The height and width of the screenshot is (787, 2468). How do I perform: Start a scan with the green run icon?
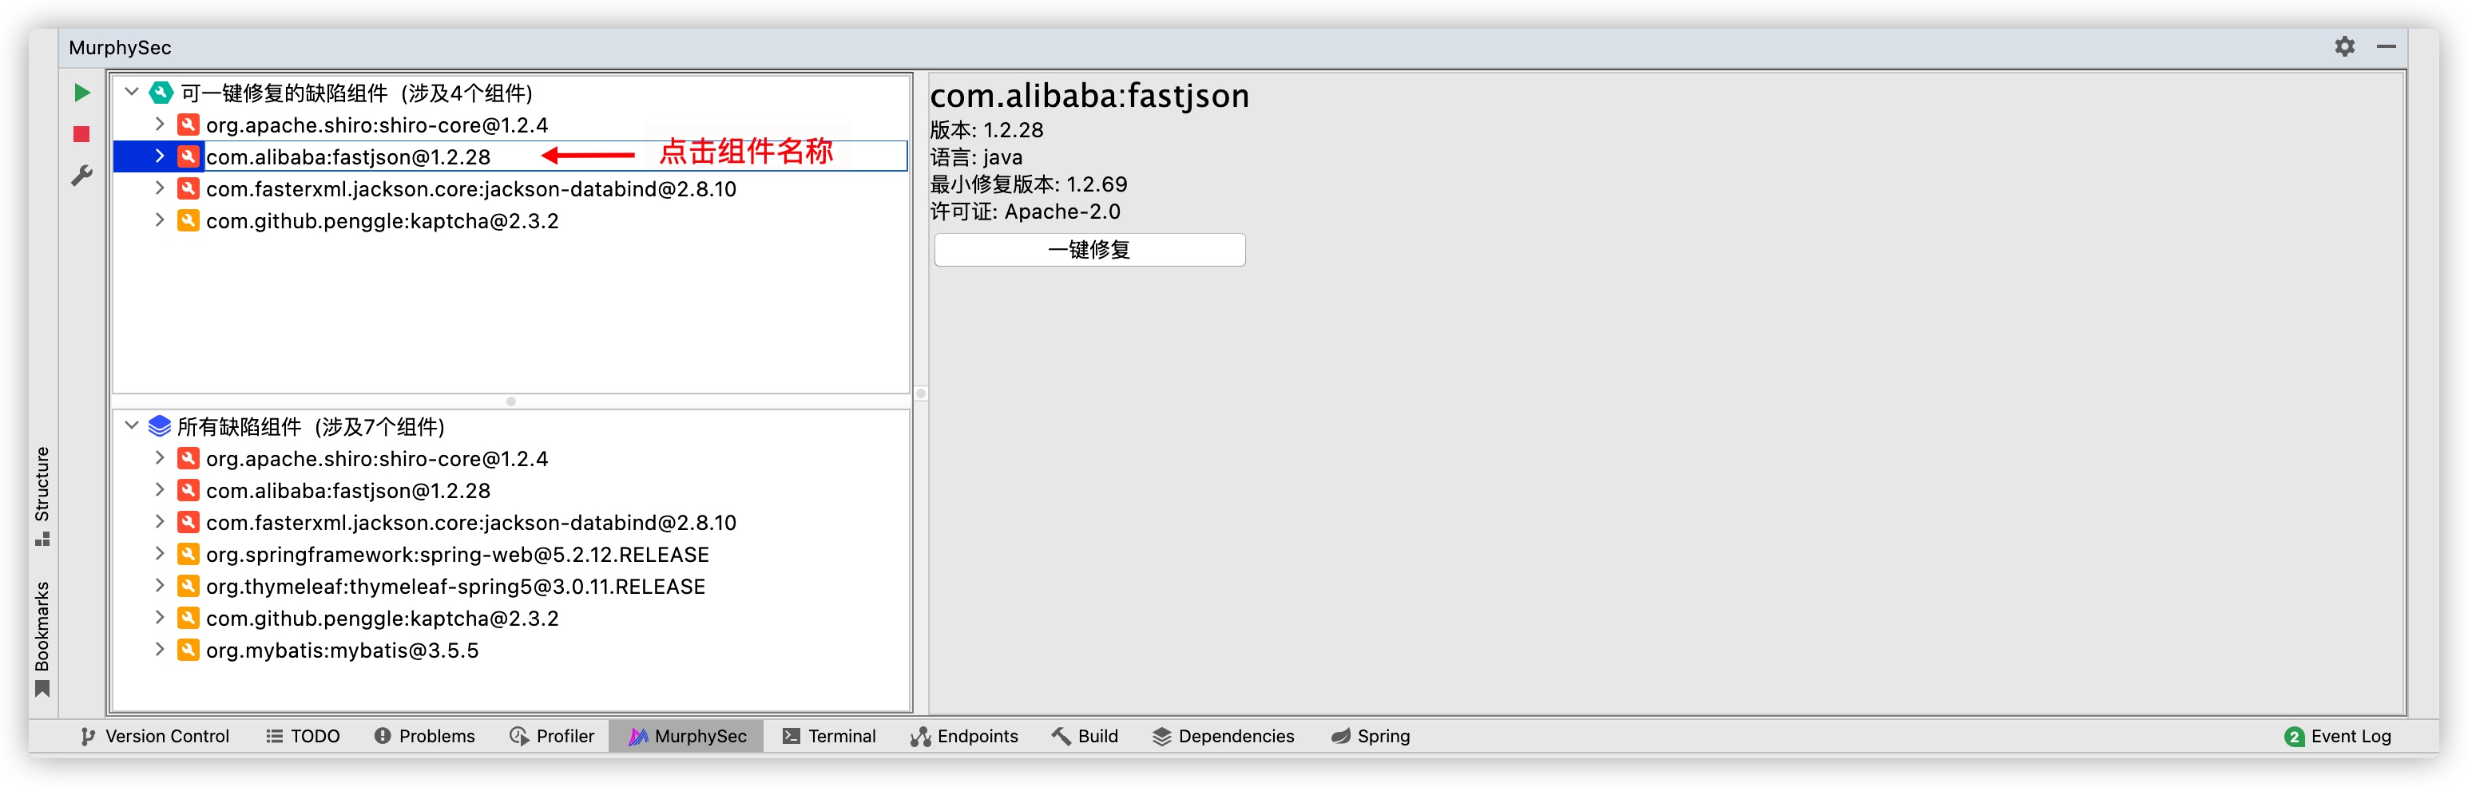[82, 93]
